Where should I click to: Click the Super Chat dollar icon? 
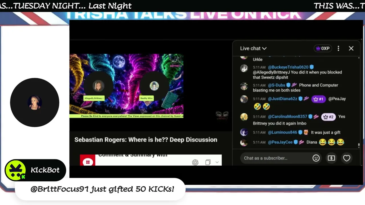(331, 158)
